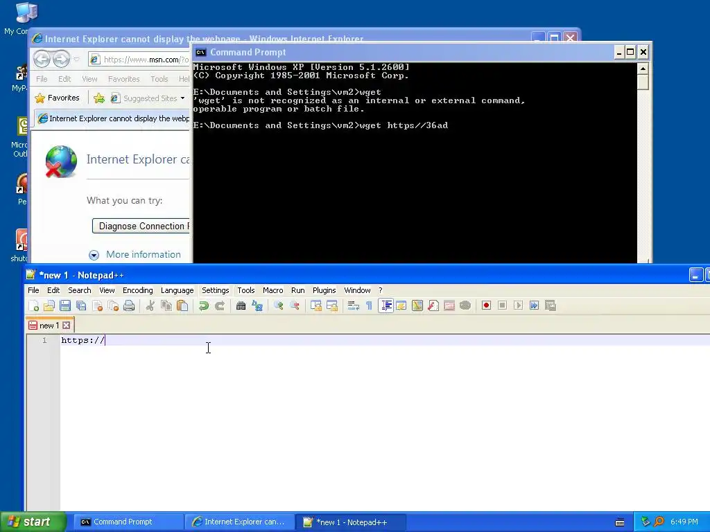Screen dimensions: 710x532
Task: Open the IE Tools menu
Action: (159, 79)
